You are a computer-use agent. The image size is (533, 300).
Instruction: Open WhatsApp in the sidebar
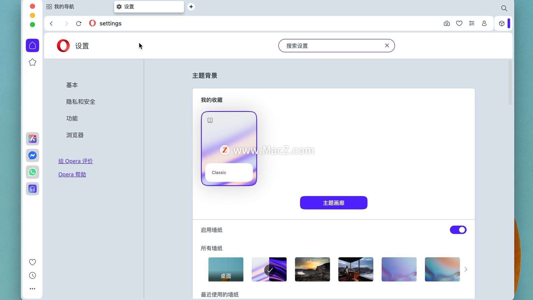coord(32,172)
